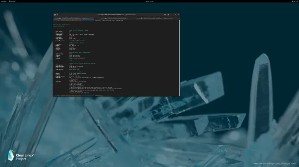Viewport: 299px width, 167px height.
Task: Switch to the third terminal tab
Action: click(x=156, y=18)
